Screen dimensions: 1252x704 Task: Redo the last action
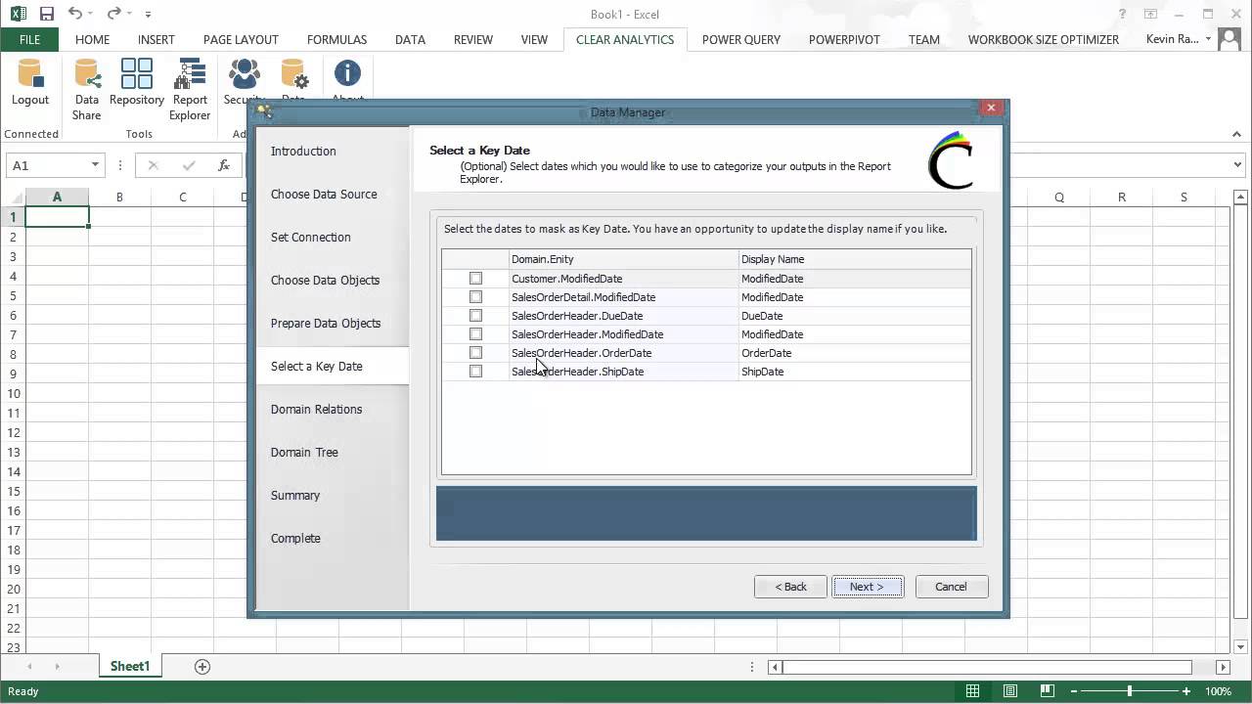(114, 14)
